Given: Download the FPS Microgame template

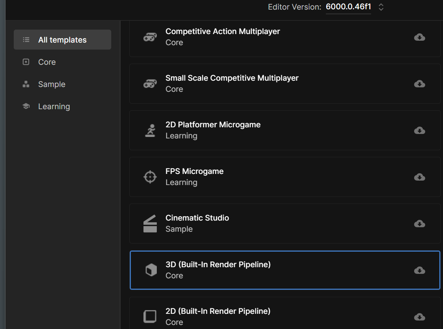Looking at the screenshot, I should pos(420,177).
